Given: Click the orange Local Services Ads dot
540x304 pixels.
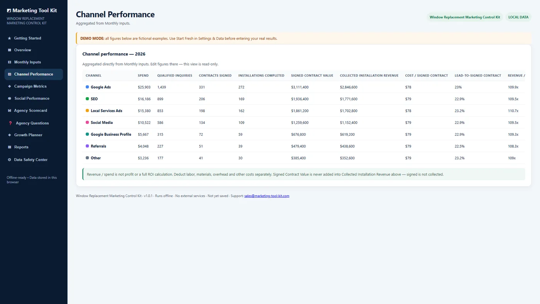Looking at the screenshot, I should [x=87, y=111].
